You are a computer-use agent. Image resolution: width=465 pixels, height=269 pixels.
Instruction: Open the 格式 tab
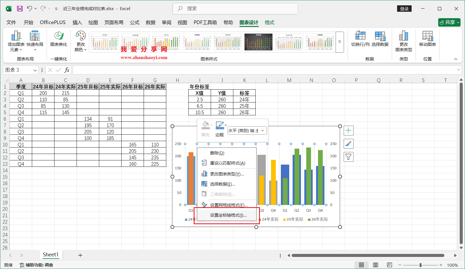[270, 22]
